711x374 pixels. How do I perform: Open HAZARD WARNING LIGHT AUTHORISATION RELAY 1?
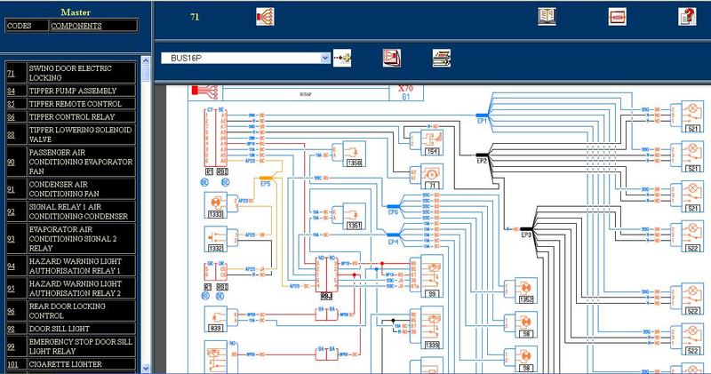81,266
